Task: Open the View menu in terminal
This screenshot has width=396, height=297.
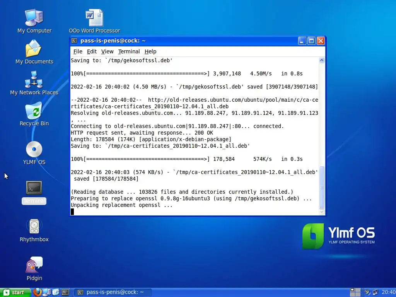Action: (x=108, y=51)
